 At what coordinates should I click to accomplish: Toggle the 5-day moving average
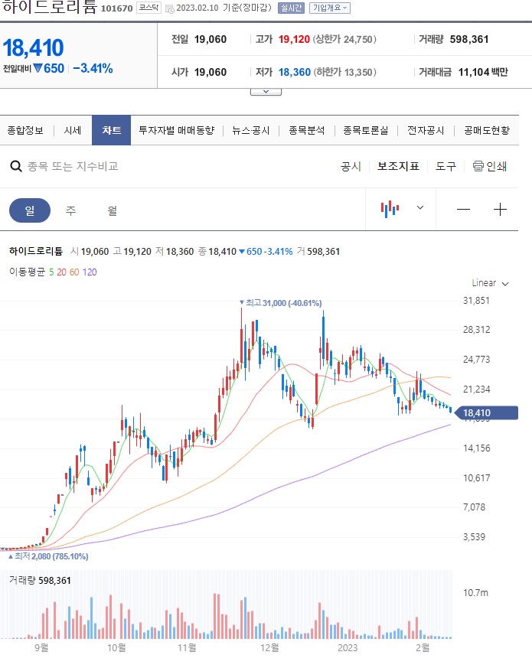tap(51, 272)
